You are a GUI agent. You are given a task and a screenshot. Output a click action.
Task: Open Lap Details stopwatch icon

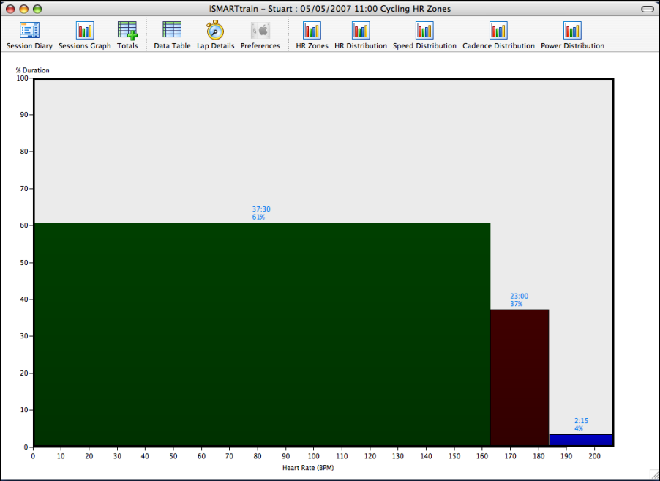pyautogui.click(x=215, y=30)
